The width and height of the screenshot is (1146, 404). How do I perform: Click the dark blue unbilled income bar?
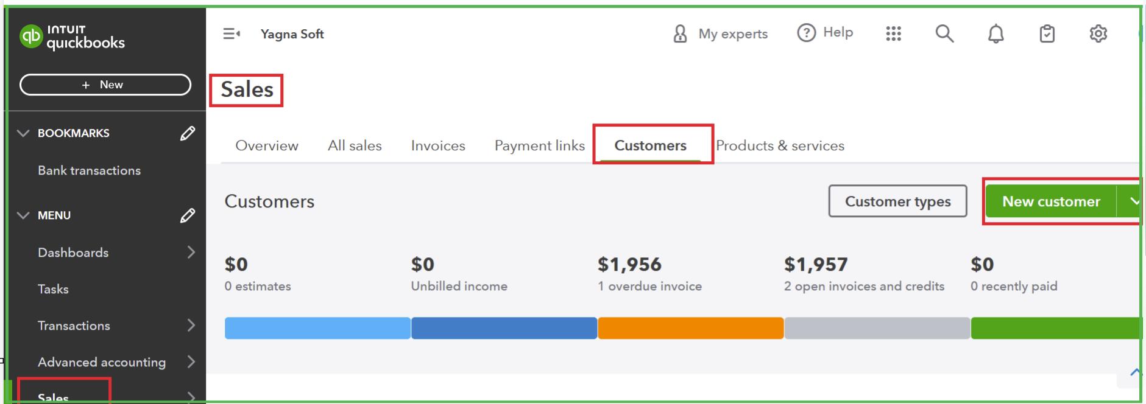pyautogui.click(x=504, y=328)
